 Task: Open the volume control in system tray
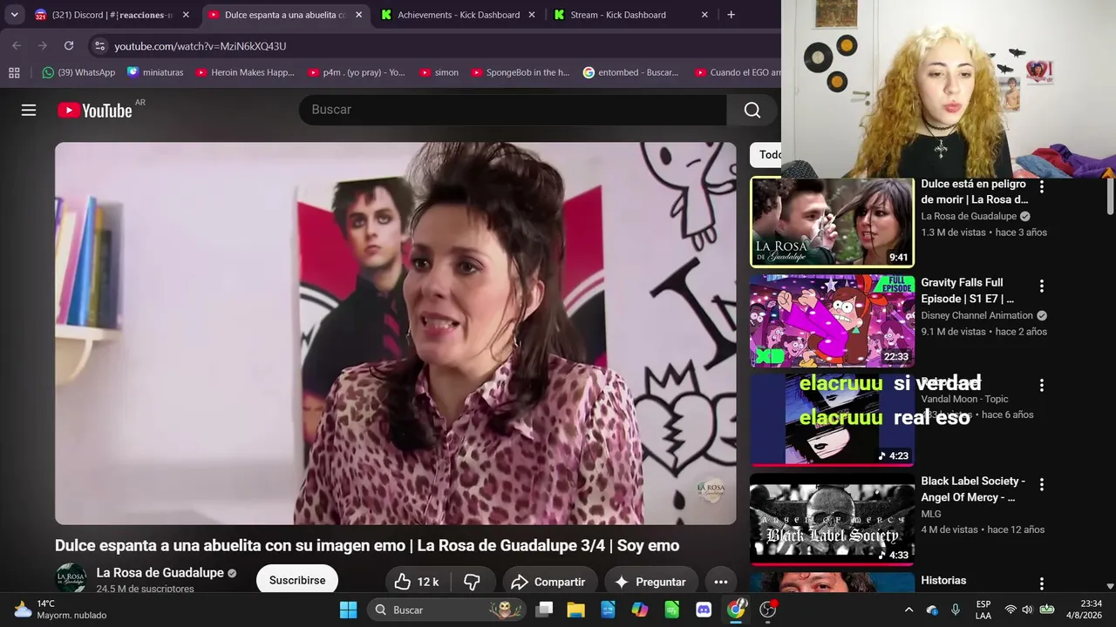(x=1027, y=610)
